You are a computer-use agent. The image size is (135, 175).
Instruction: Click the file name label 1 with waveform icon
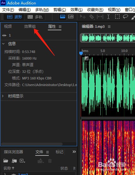7,36
